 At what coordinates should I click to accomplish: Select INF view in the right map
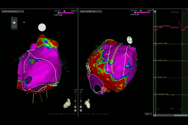102,114
